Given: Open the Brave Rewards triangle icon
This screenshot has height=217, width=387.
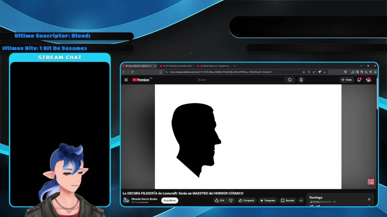Looking at the screenshot, I should click(x=325, y=72).
